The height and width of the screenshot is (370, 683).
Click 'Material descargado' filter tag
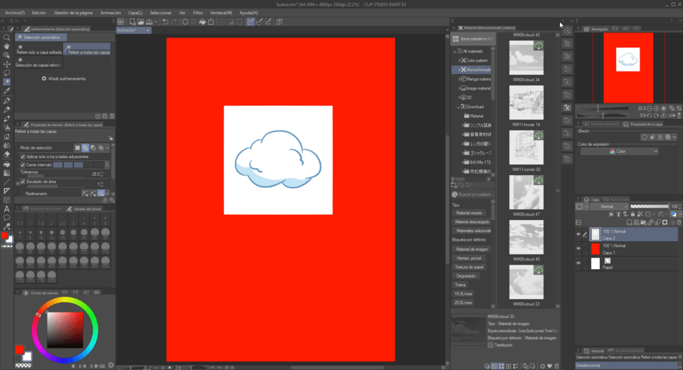point(473,222)
